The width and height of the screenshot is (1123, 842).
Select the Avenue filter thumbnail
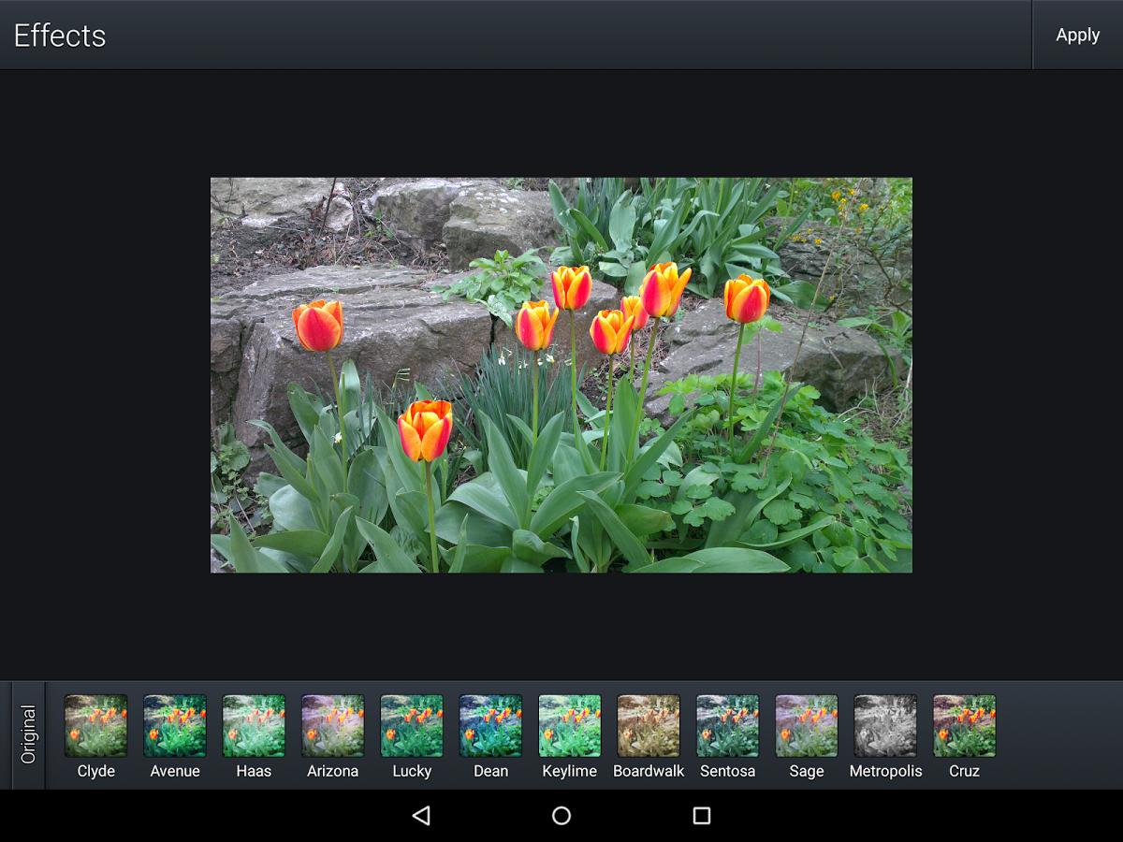coord(175,726)
